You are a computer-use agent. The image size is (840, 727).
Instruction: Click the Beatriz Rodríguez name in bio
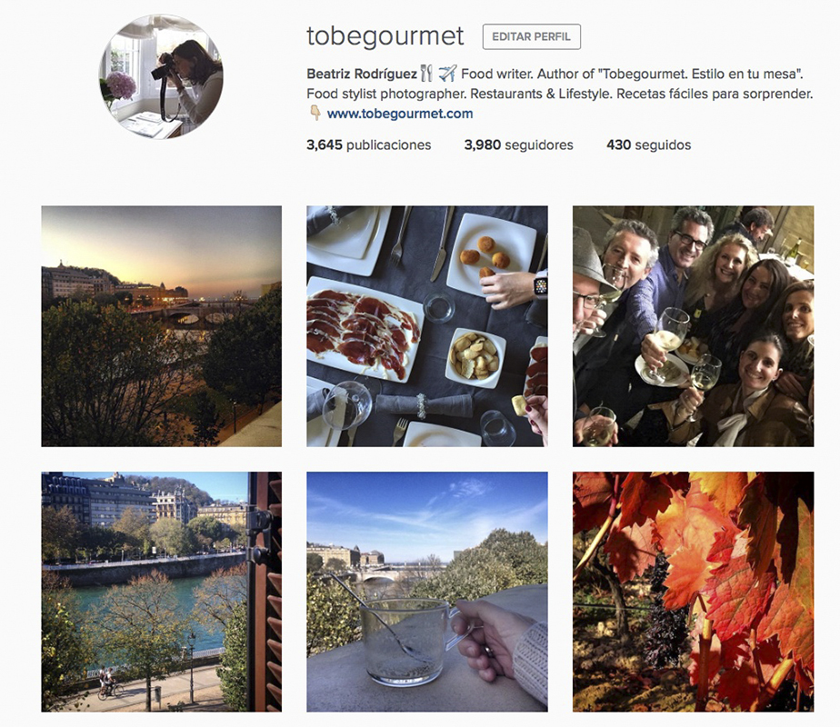coord(362,74)
